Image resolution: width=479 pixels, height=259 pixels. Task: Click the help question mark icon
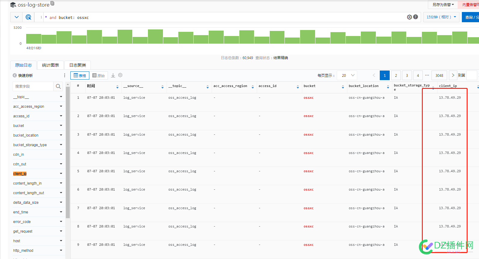[x=416, y=17]
